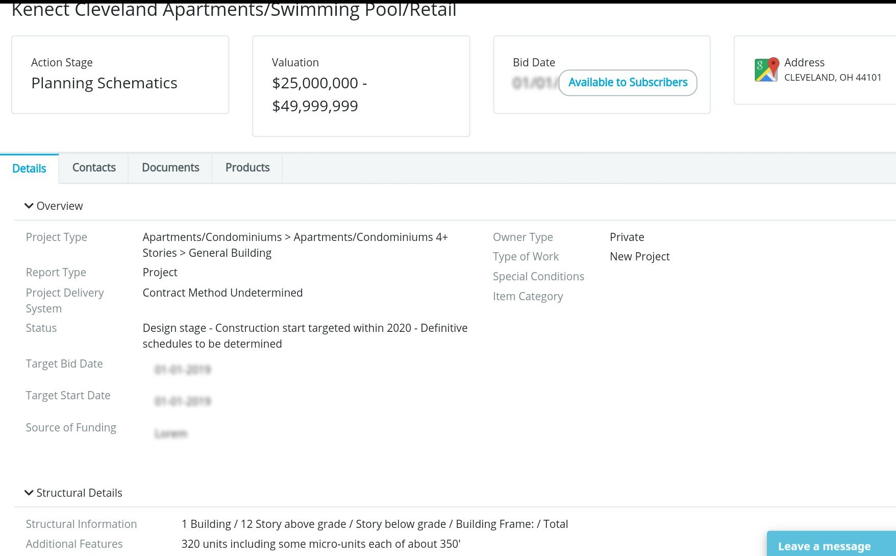Open the Documents tab

point(170,168)
